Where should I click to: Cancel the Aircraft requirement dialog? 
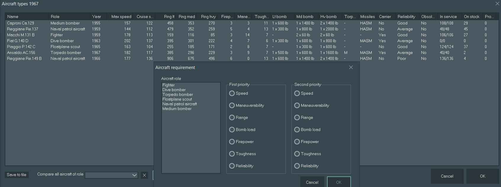point(312,182)
